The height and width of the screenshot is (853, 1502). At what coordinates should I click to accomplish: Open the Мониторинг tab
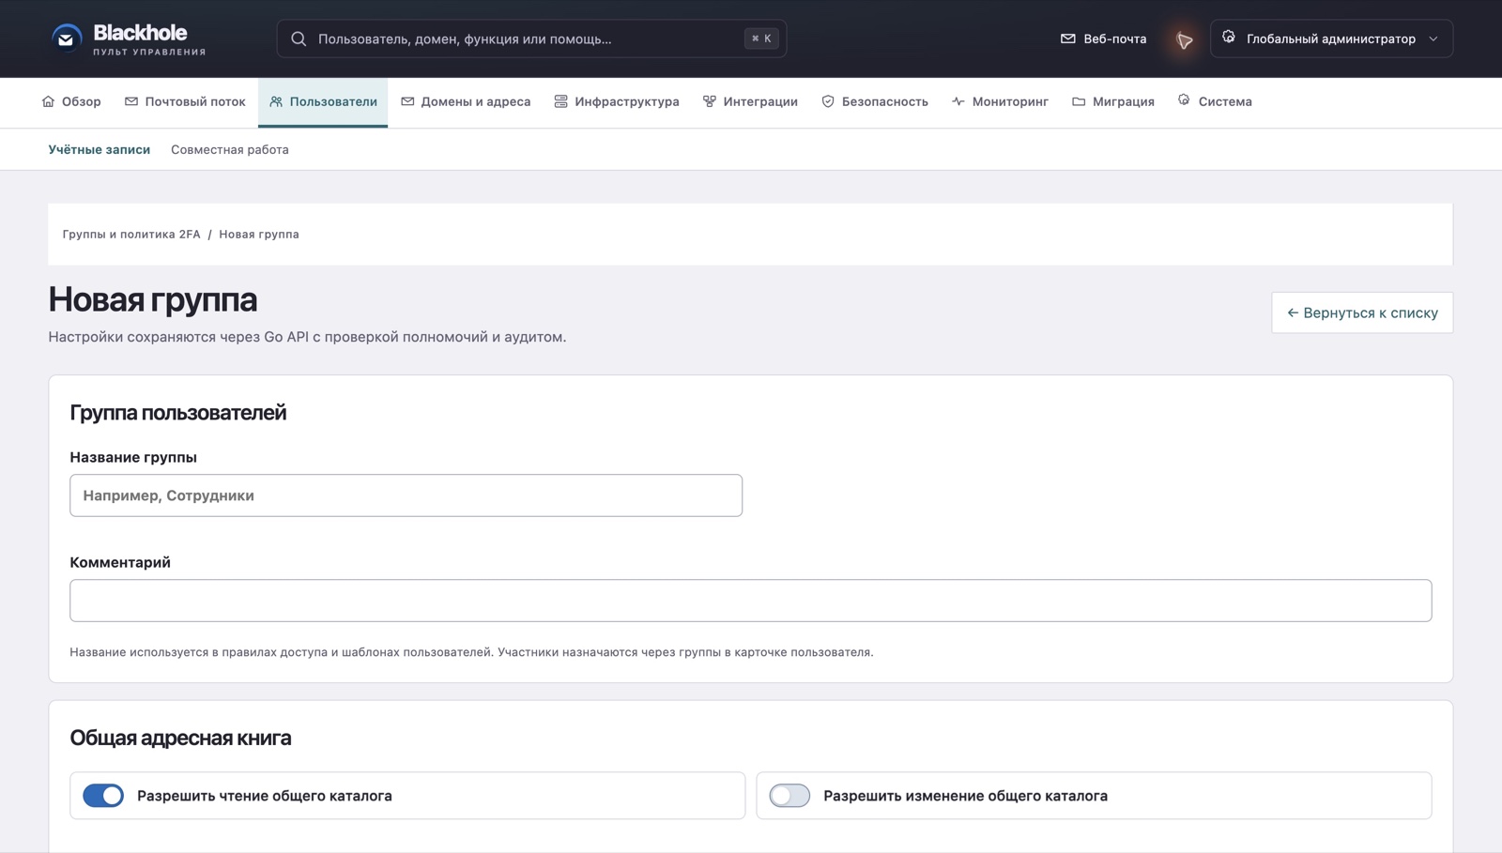click(1000, 101)
